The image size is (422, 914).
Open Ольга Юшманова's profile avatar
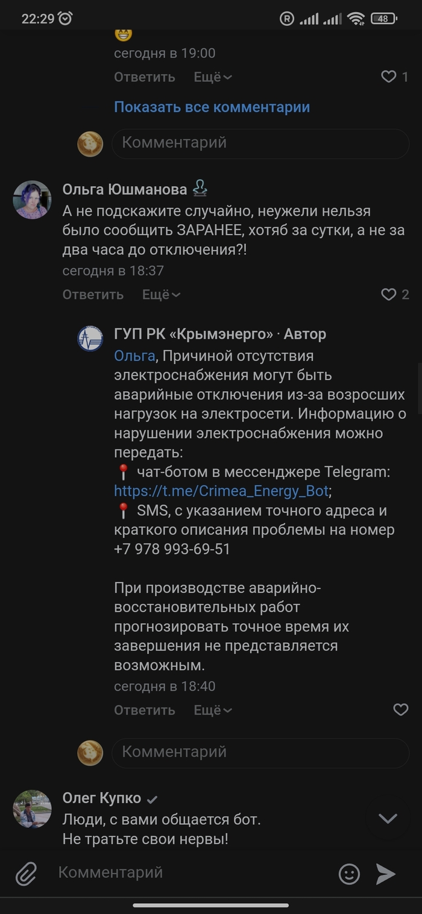tap(32, 200)
